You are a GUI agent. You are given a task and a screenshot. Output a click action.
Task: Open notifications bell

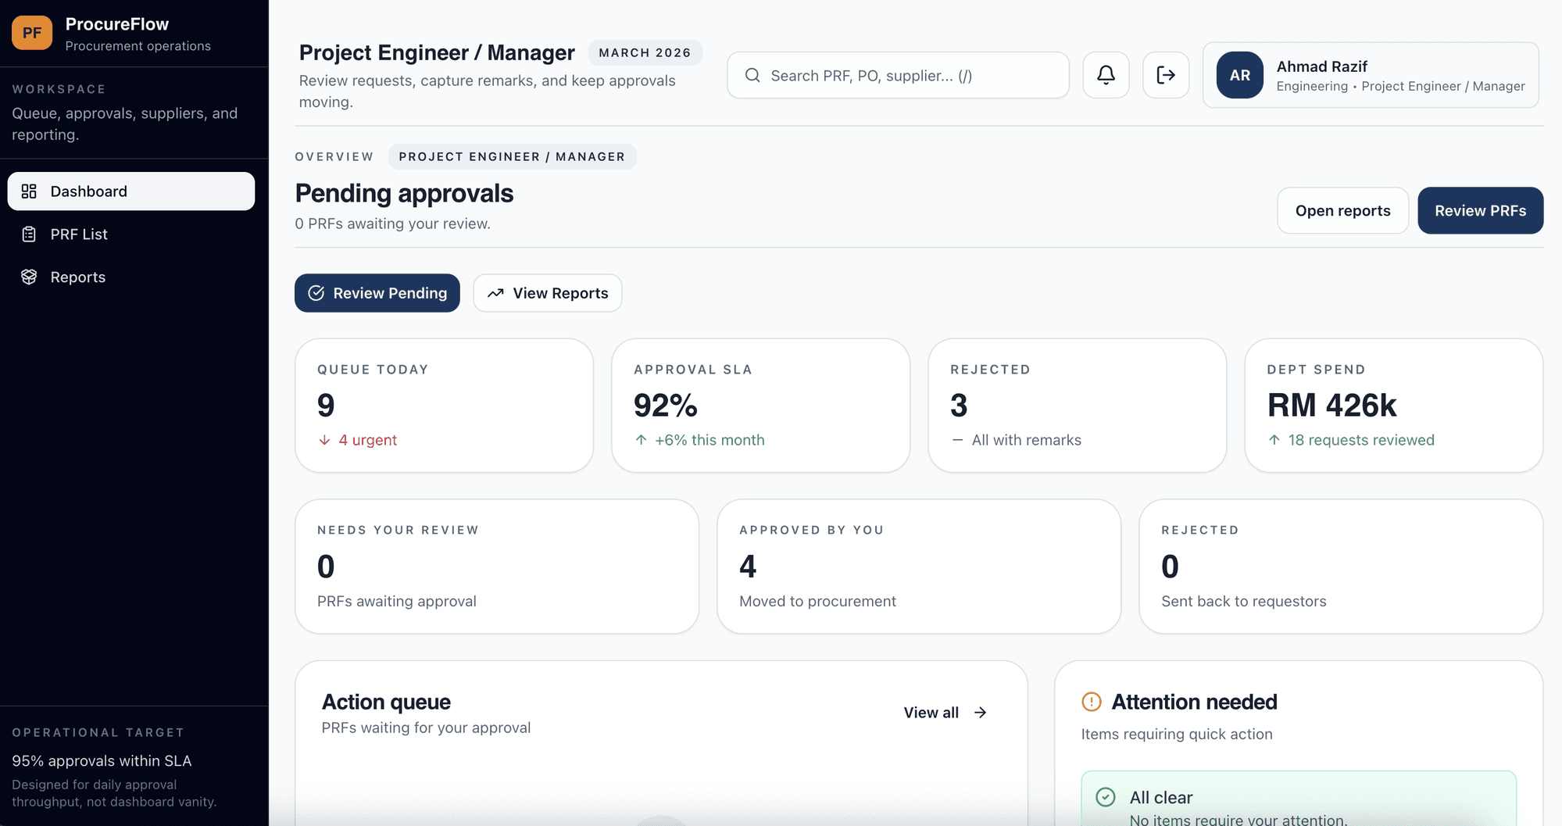[1106, 75]
